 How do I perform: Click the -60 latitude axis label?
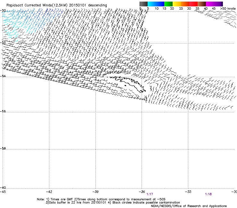tap(3, 188)
